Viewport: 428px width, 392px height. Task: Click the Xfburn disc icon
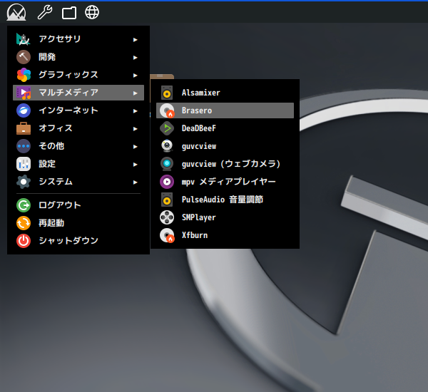click(x=167, y=235)
